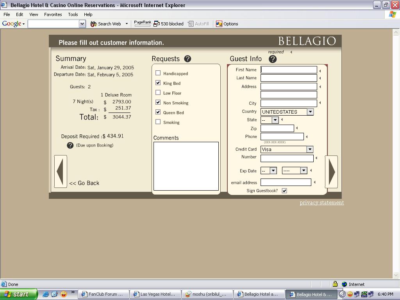This screenshot has width=400, height=300.
Task: Click the email address input field
Action: click(286, 182)
